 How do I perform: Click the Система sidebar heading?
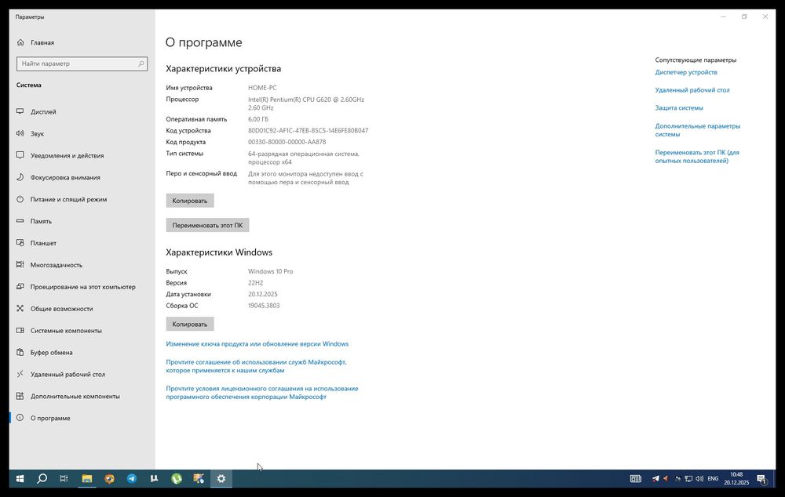coord(28,85)
